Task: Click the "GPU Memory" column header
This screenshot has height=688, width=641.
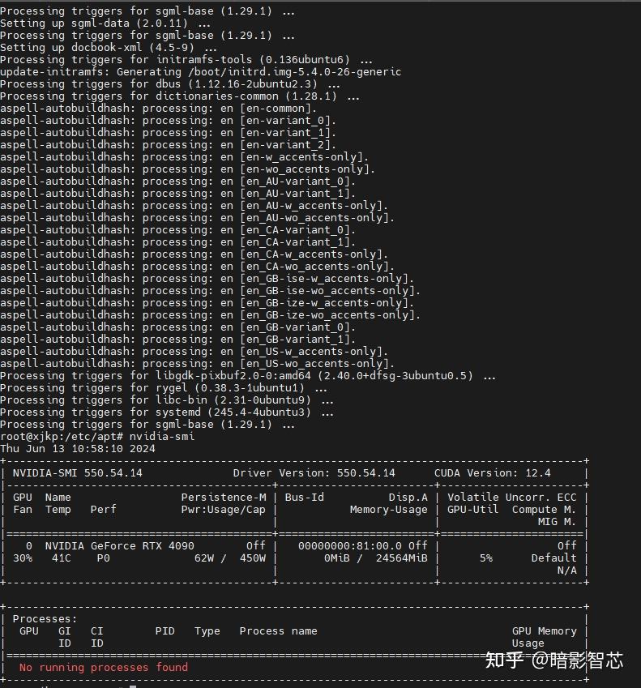Action: [x=544, y=631]
